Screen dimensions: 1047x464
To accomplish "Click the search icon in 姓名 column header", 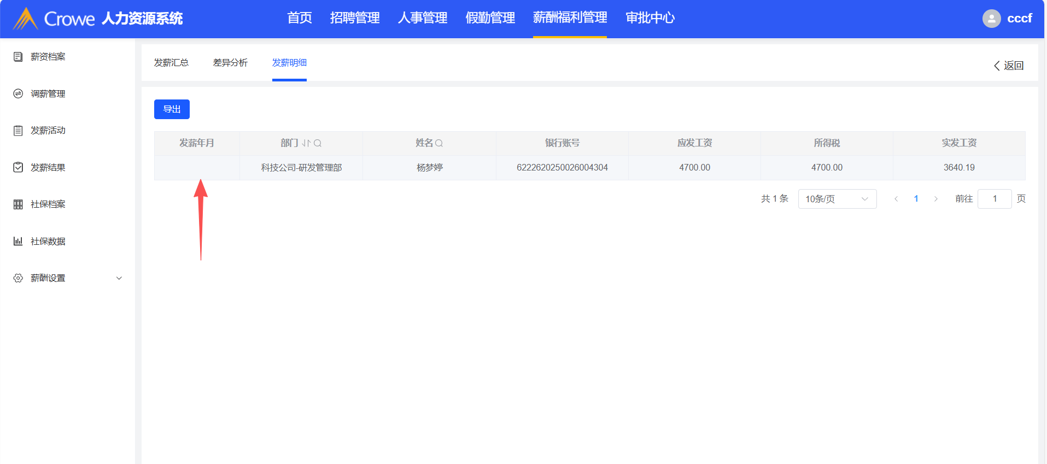I will click(439, 143).
